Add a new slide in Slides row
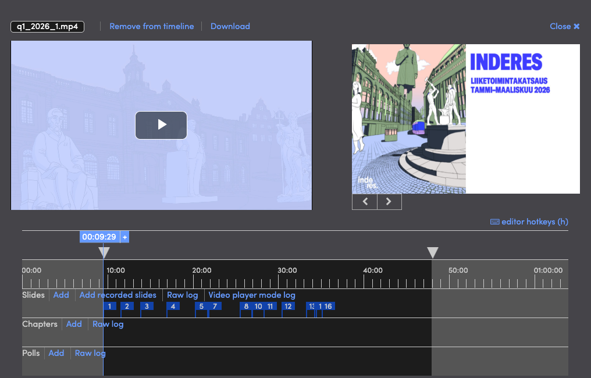The image size is (591, 378). click(x=61, y=295)
